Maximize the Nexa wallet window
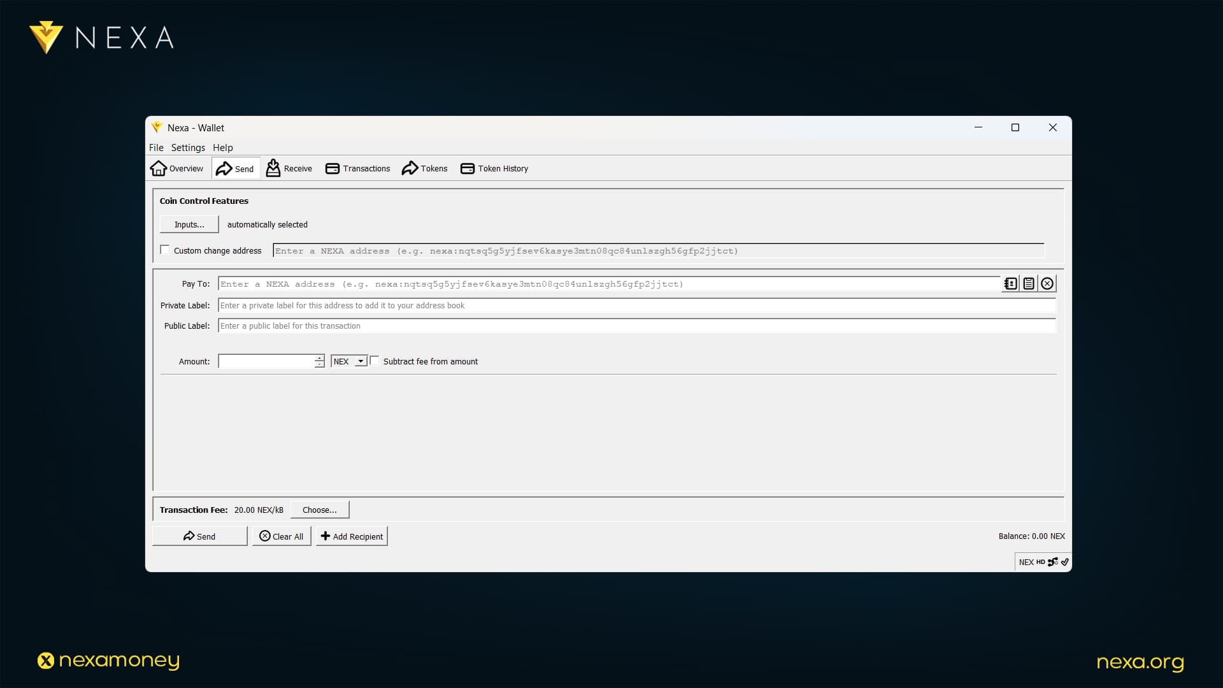Image resolution: width=1223 pixels, height=688 pixels. pyautogui.click(x=1015, y=127)
